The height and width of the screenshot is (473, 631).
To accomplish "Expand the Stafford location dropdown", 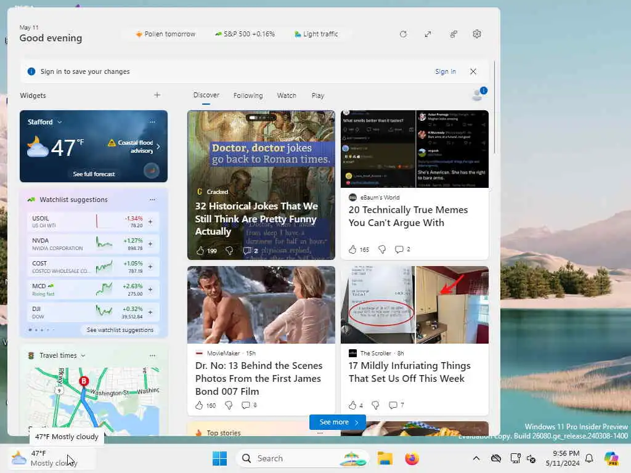I will tap(60, 122).
